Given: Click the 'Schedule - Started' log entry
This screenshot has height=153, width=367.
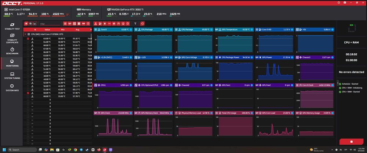Looking at the screenshot, I should 350,84.
